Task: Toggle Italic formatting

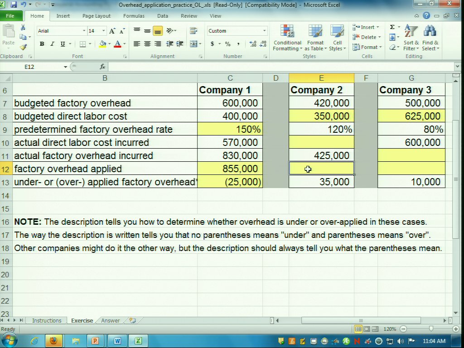Action: point(52,44)
